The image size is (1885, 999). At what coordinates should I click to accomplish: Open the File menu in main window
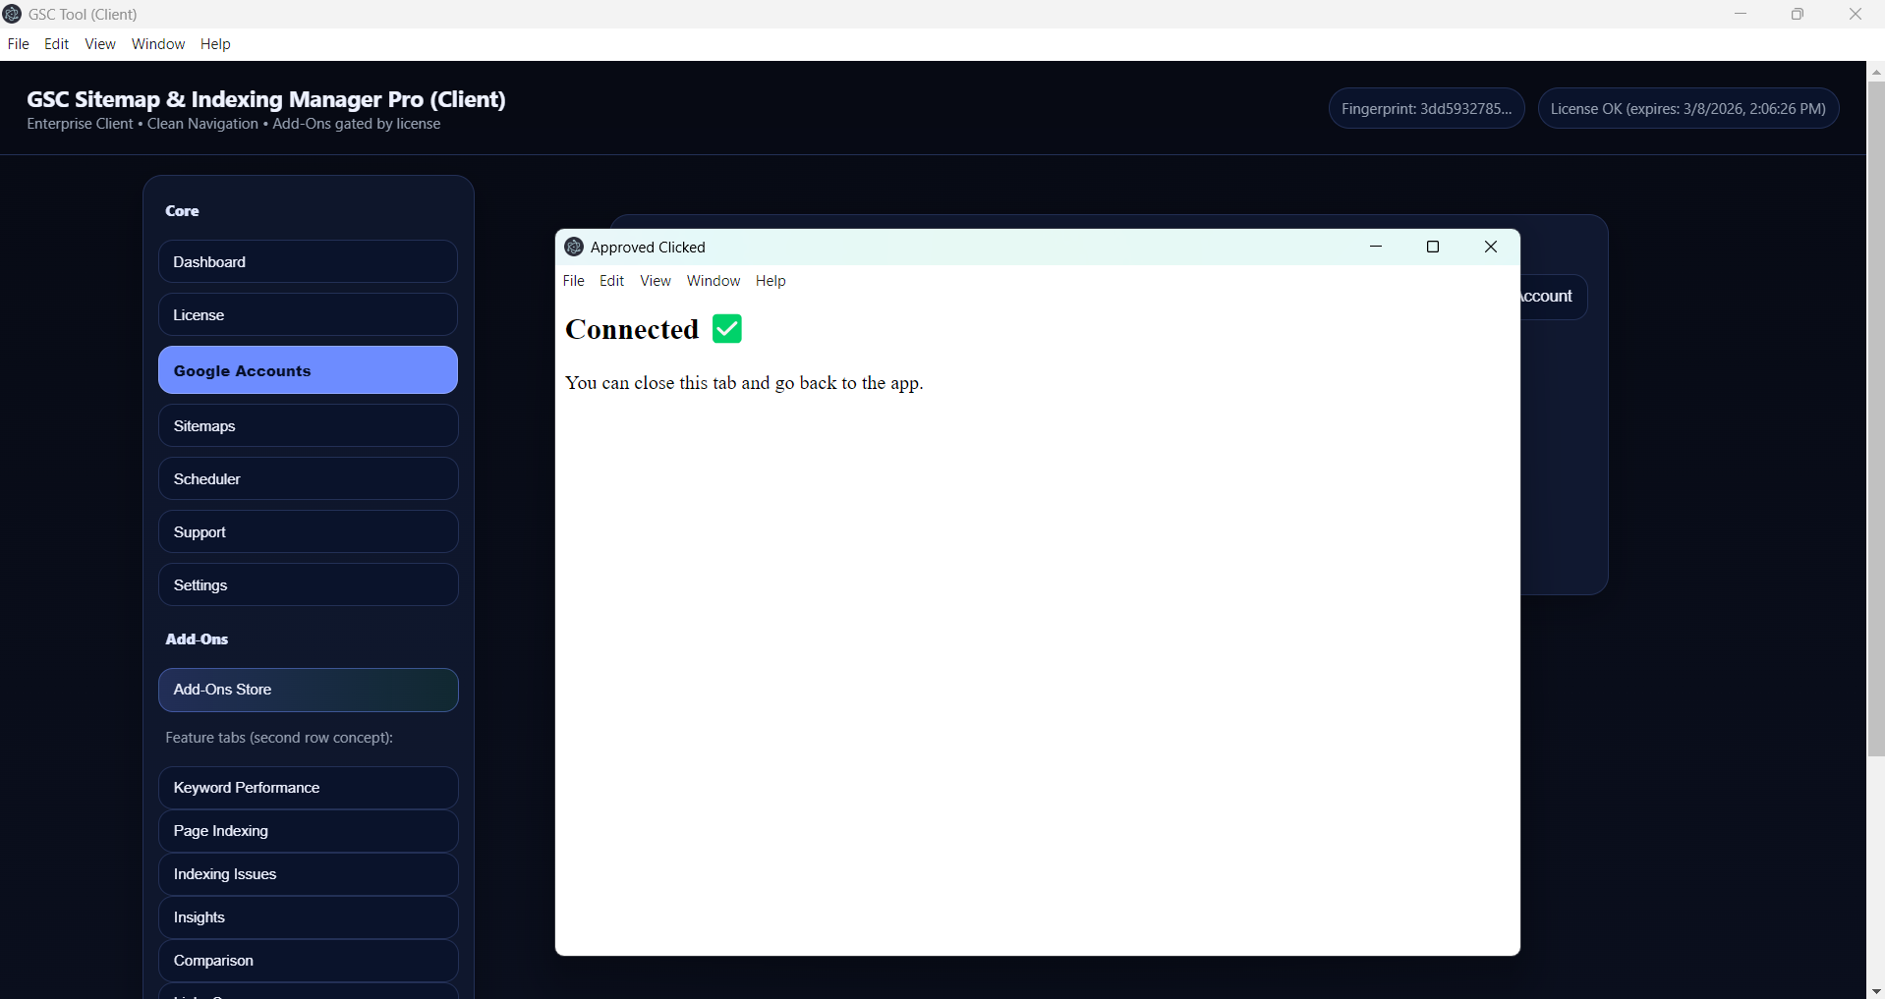click(x=18, y=44)
